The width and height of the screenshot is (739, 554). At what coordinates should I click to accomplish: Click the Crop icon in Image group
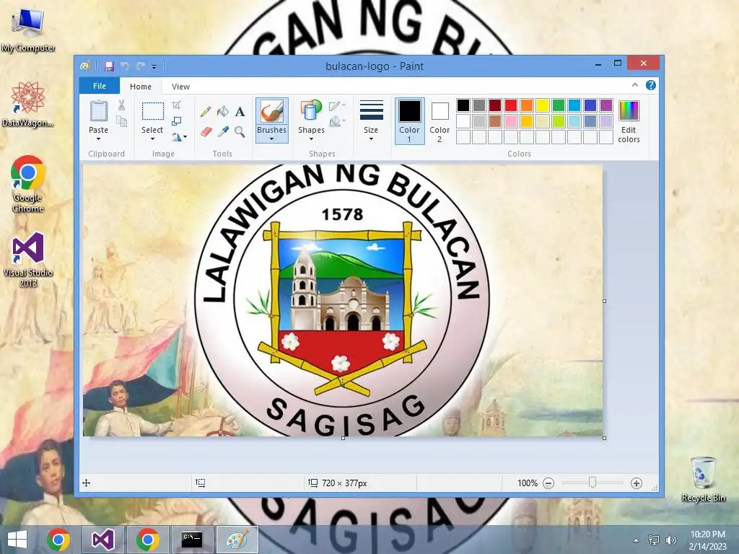pyautogui.click(x=176, y=105)
